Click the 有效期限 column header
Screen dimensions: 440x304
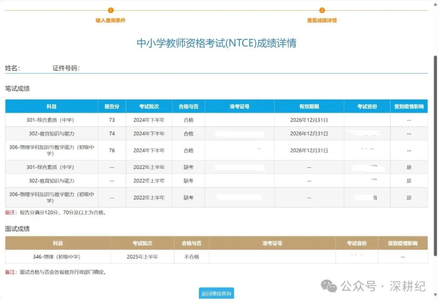[309, 107]
